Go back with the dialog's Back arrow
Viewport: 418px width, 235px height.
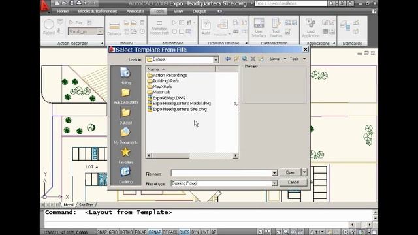pos(228,59)
